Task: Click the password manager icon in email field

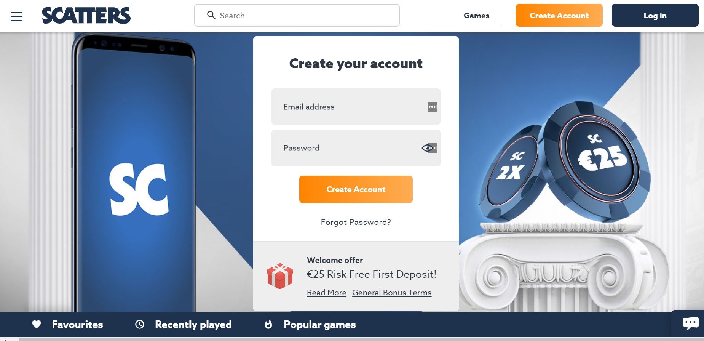Action: tap(432, 107)
